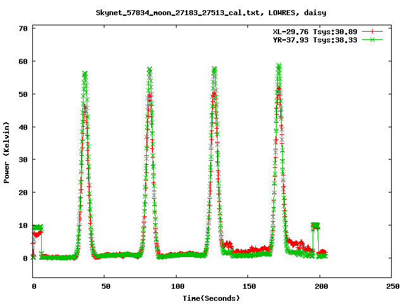The width and height of the screenshot is (405, 304).
Task: Click the y-axis tick label 40
Action: tap(23, 127)
